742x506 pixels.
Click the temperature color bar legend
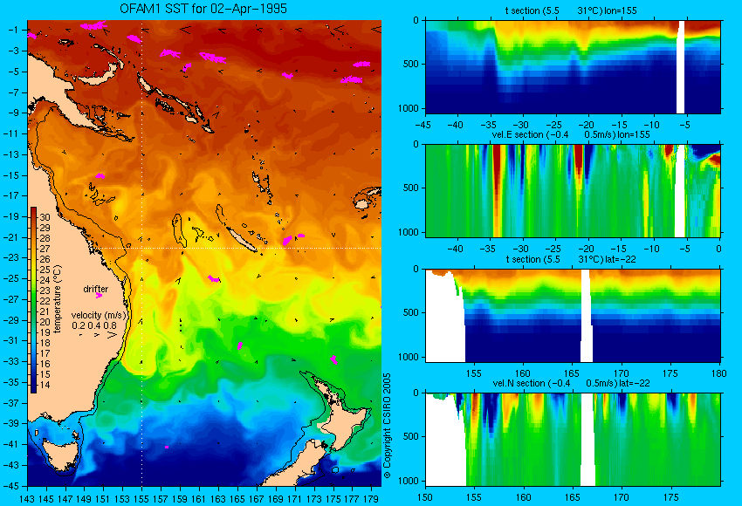click(33, 300)
